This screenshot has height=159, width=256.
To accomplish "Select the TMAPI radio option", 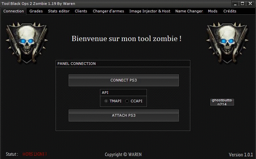I will [113, 101].
